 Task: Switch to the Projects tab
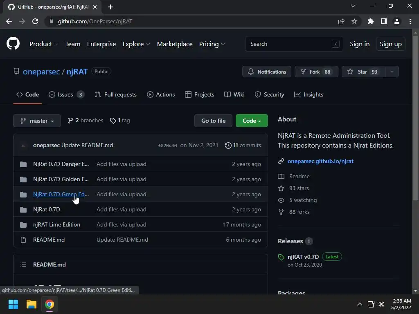tap(200, 94)
